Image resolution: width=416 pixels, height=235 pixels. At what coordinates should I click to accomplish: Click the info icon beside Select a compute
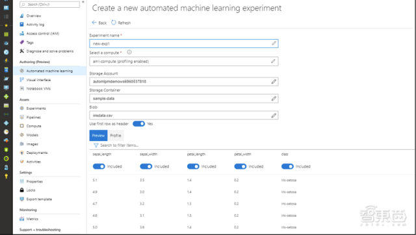point(129,52)
